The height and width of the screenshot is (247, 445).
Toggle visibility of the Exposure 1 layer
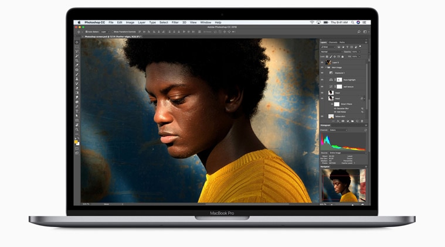322,73
